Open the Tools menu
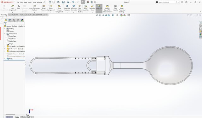The width and height of the screenshot is (202, 118). pyautogui.click(x=34, y=2)
